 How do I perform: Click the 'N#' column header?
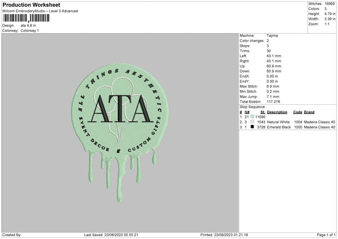pos(247,112)
